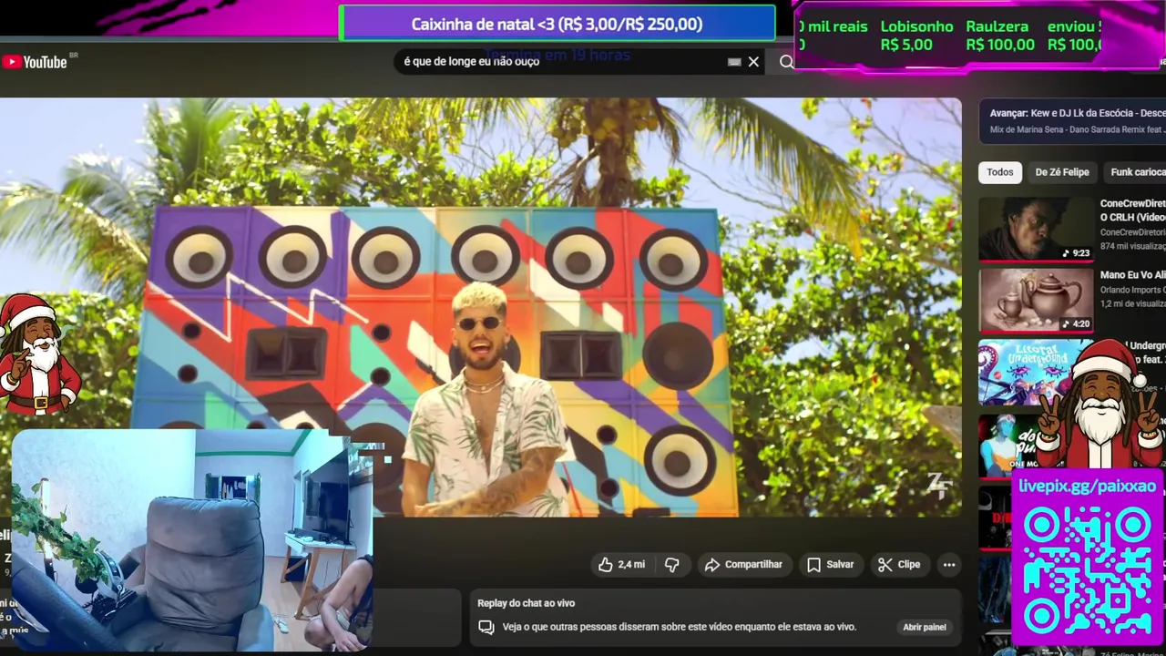Click the Lobisonho R$ 5,00 donation entry
This screenshot has height=656, width=1166.
(916, 36)
